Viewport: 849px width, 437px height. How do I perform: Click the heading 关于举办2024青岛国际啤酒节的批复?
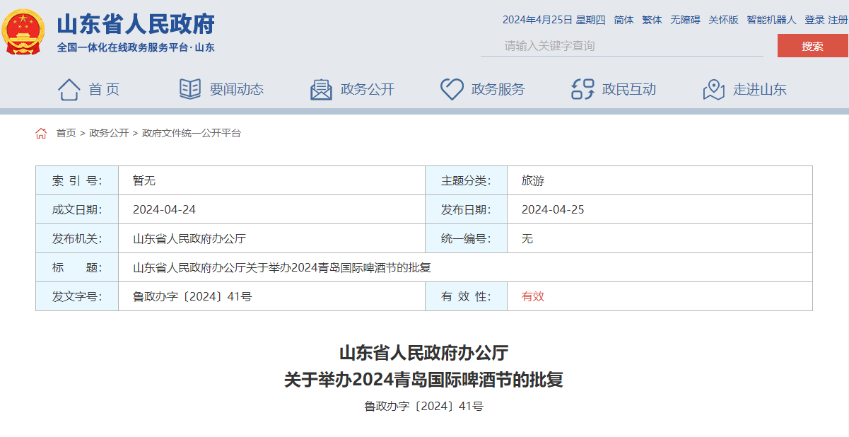coord(424,380)
